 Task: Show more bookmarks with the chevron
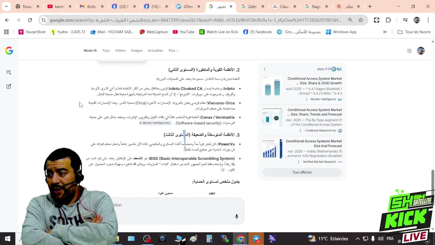[x=385, y=32]
